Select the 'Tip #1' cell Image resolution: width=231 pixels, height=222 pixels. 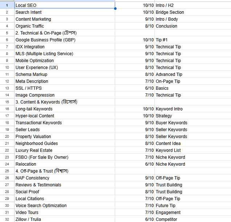[x=193, y=40]
